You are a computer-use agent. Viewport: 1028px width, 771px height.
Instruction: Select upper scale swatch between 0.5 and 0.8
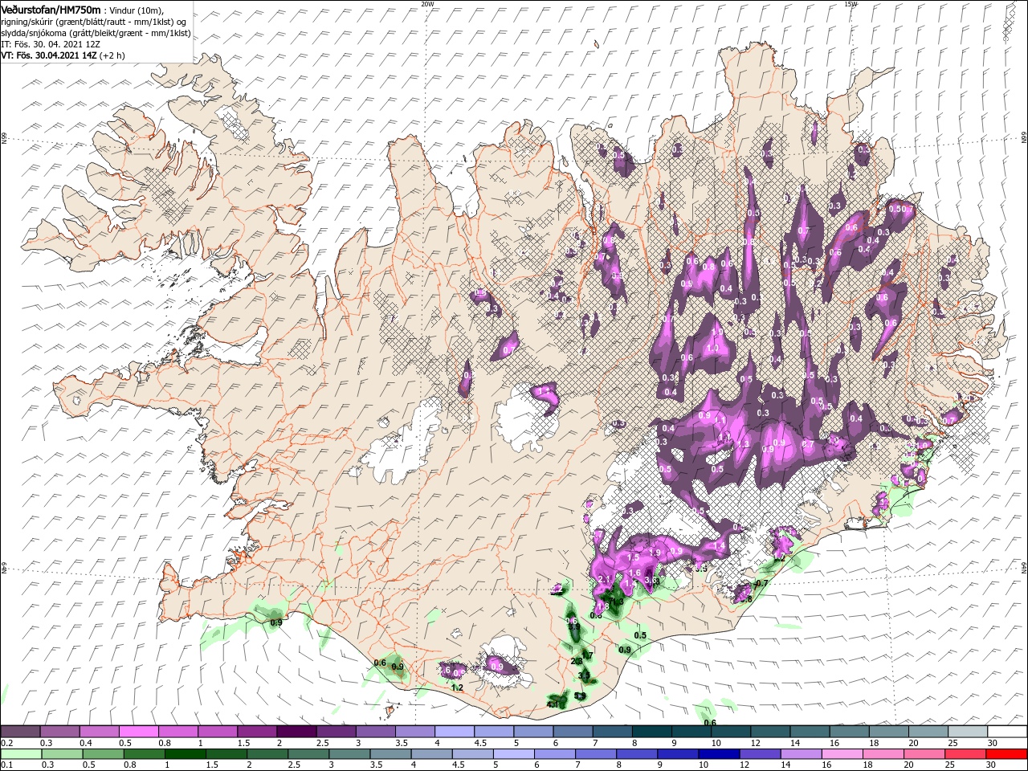pyautogui.click(x=138, y=732)
